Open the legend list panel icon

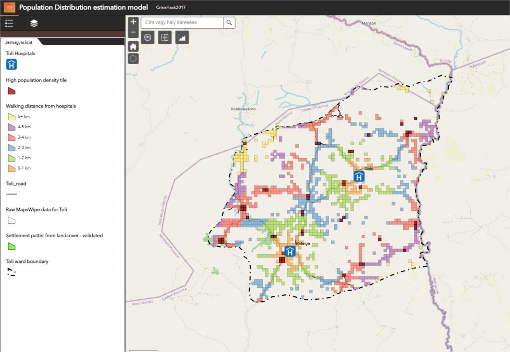(x=9, y=23)
